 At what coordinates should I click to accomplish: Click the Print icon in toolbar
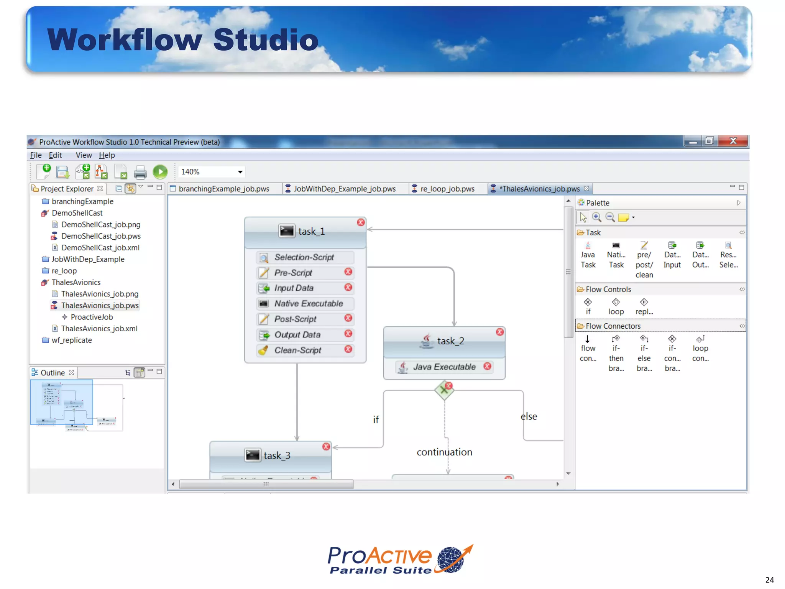[x=140, y=172]
